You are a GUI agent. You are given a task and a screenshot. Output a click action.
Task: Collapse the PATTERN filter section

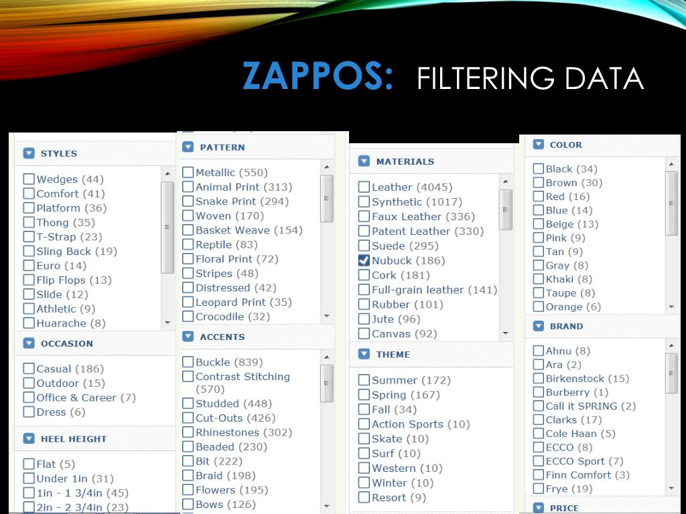(188, 147)
